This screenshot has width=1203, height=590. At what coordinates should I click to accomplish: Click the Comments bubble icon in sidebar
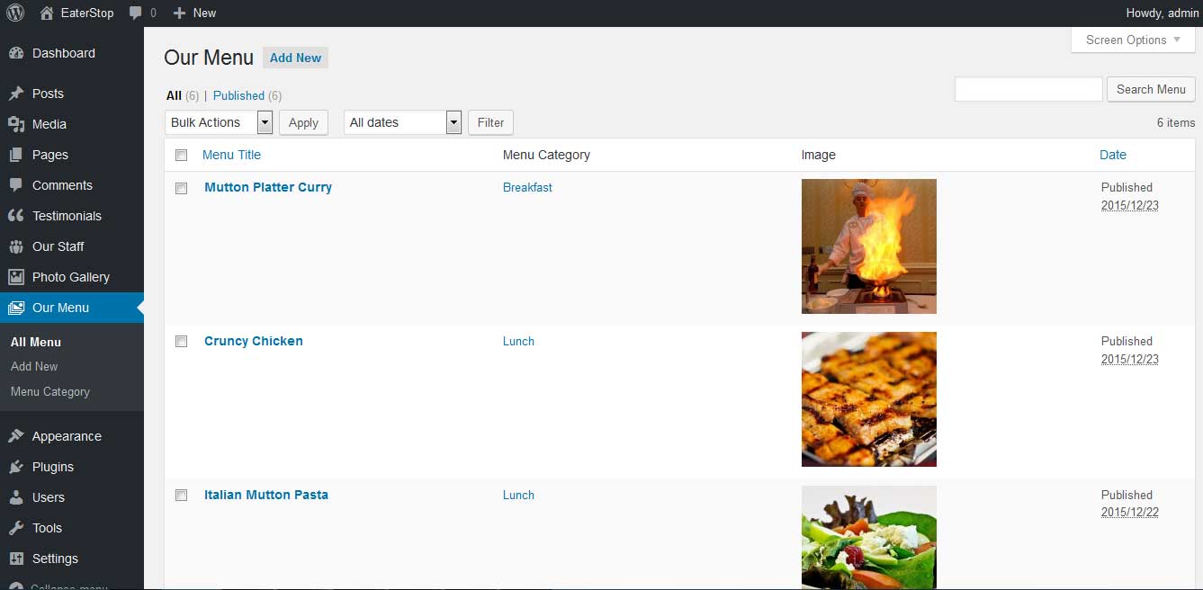click(x=15, y=185)
